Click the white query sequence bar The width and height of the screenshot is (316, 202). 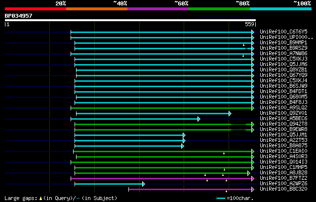(130, 20)
